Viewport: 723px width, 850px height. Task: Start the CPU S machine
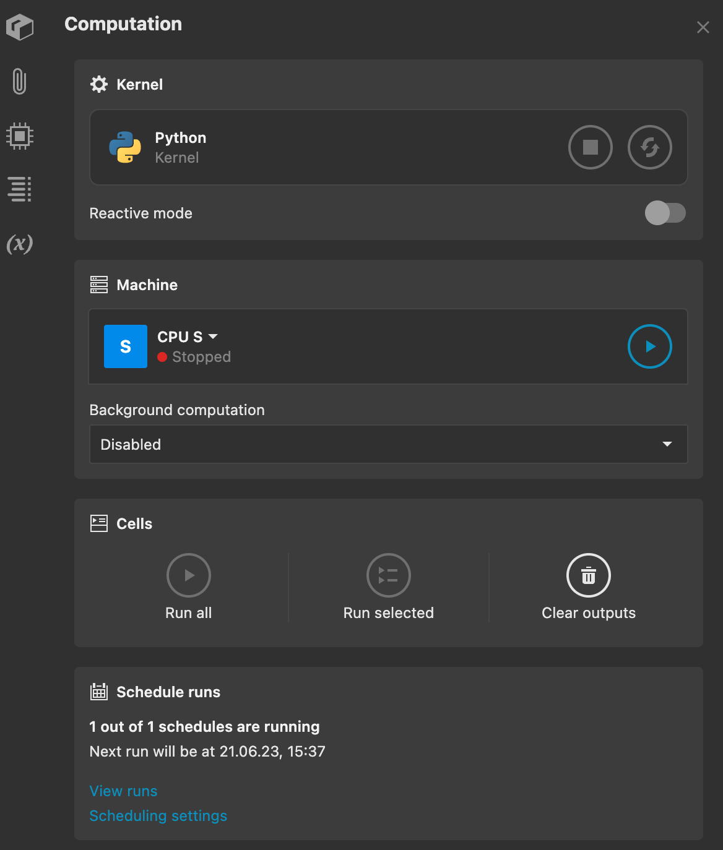tap(649, 346)
